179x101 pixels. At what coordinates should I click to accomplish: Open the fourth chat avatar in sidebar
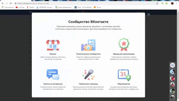[x=172, y=91]
